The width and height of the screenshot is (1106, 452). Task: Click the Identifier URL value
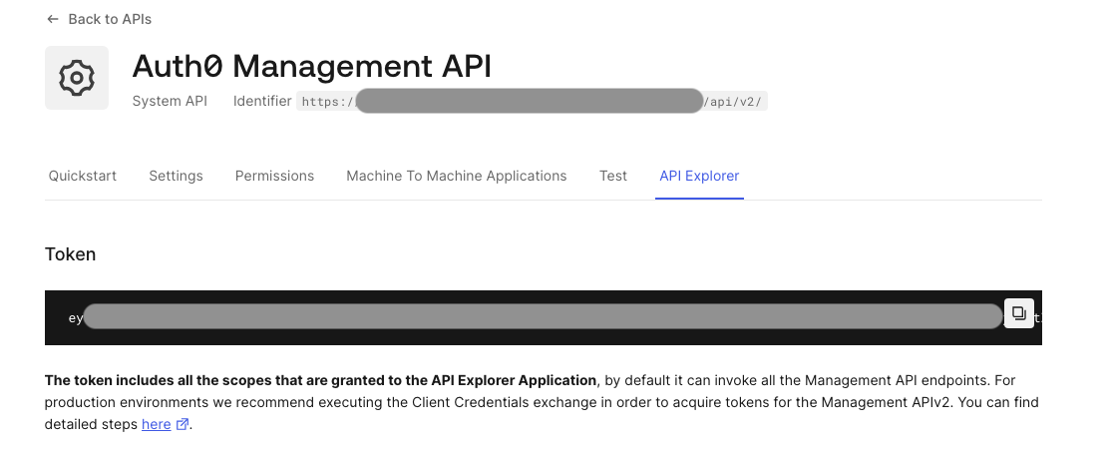[532, 101]
